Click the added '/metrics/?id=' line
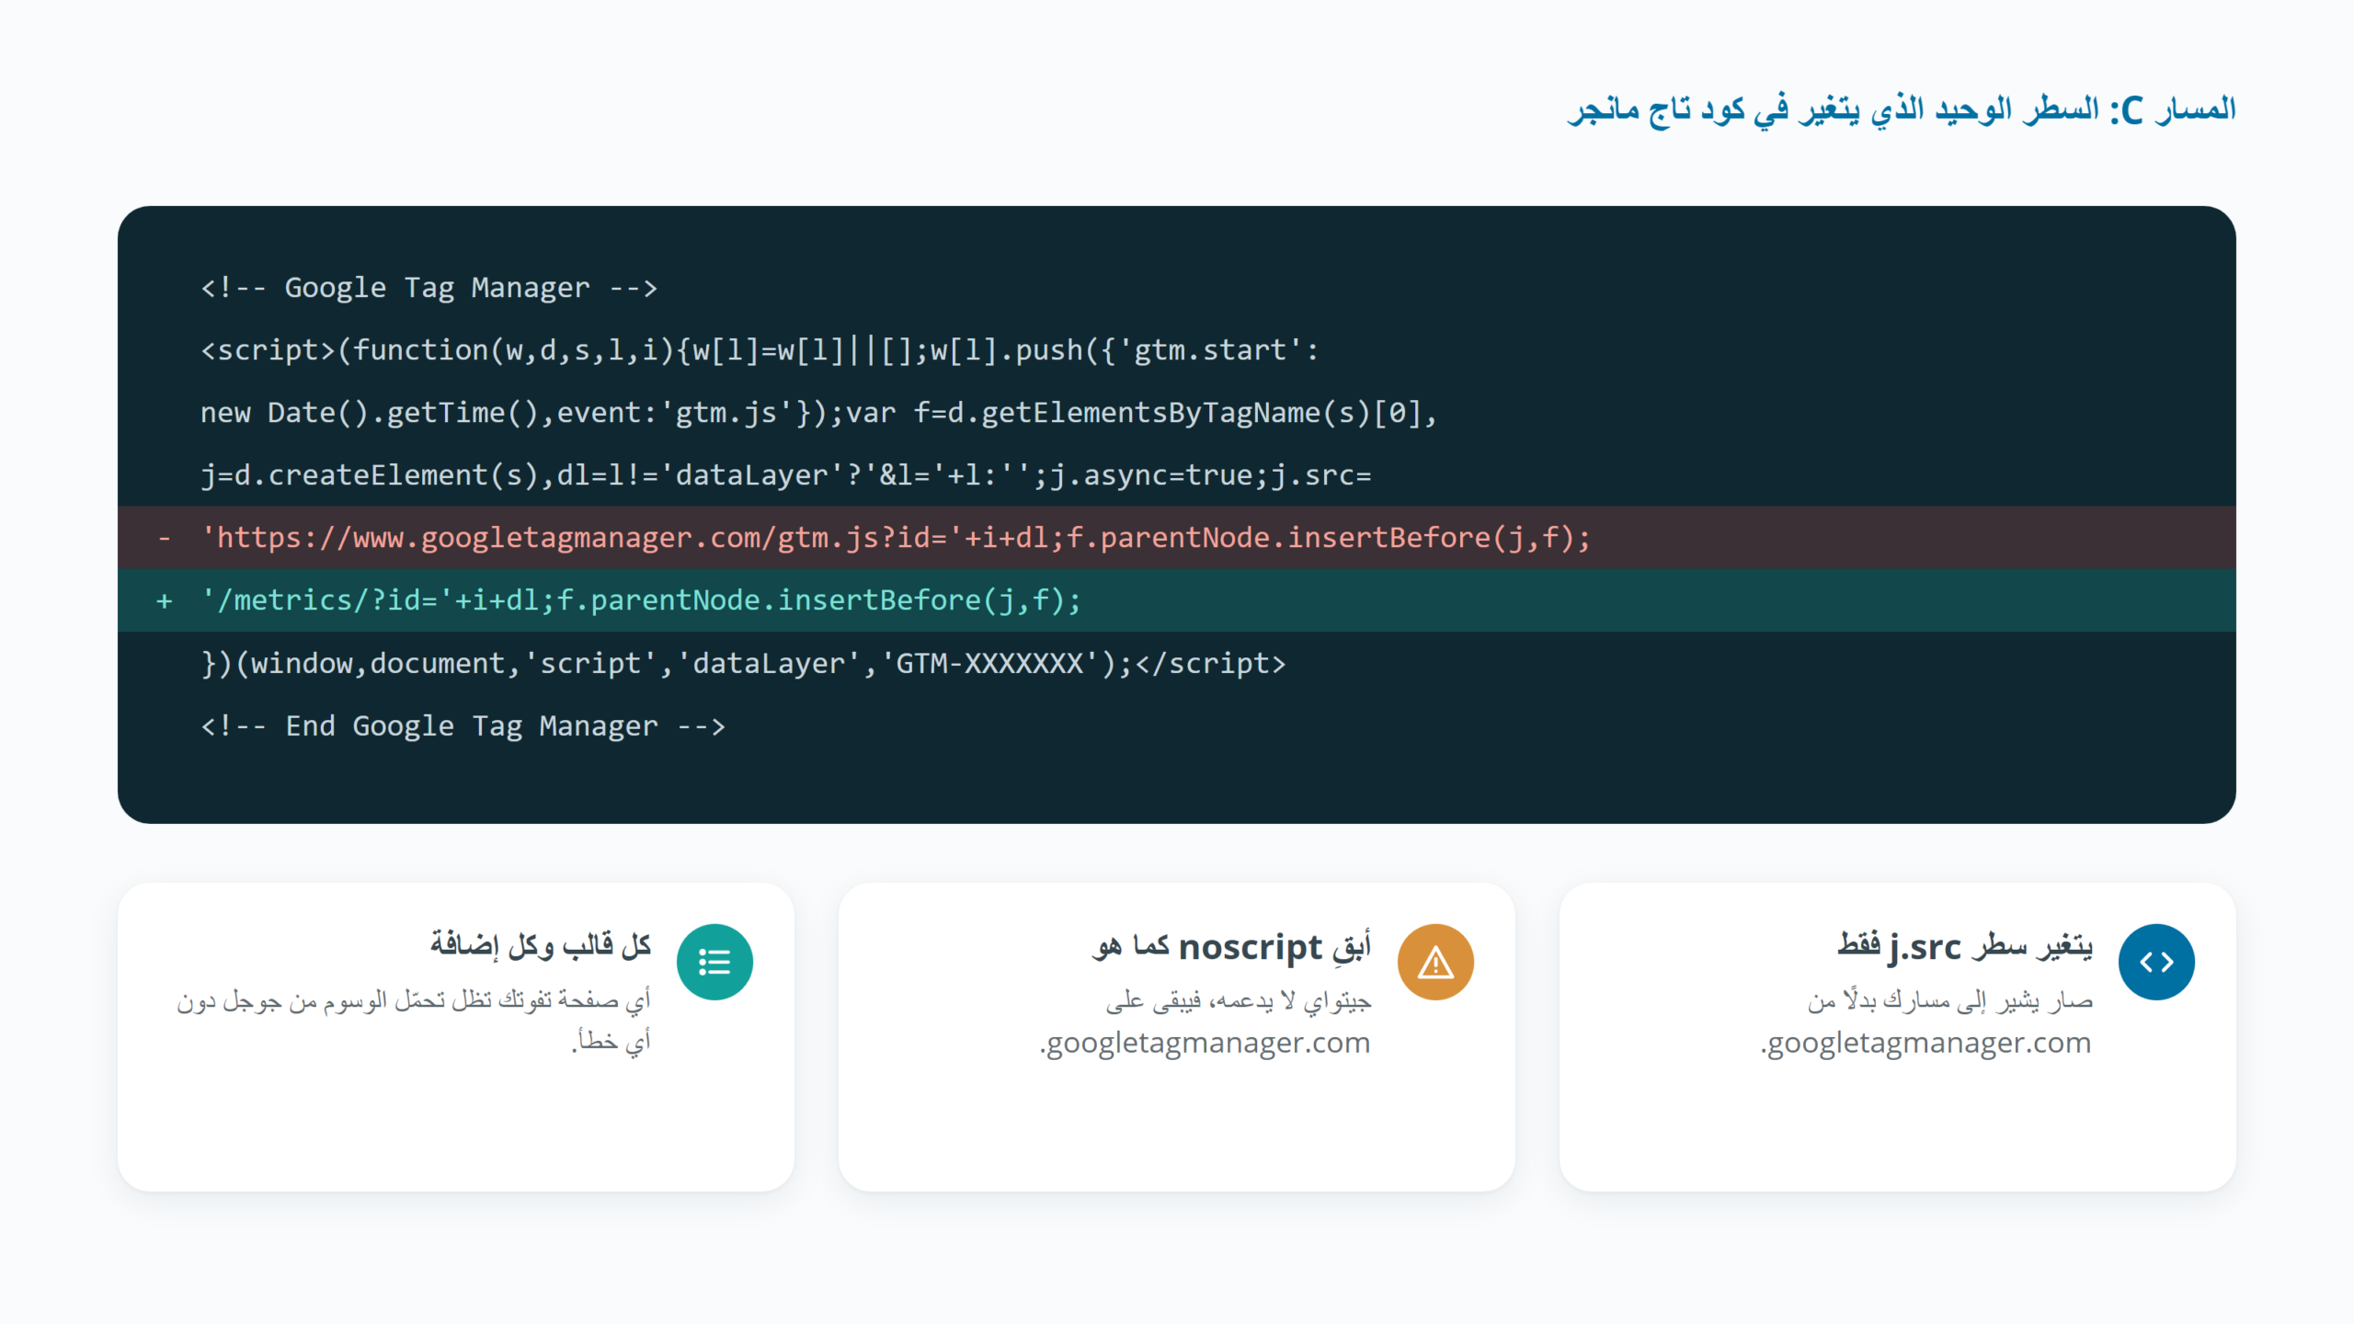 (1177, 600)
